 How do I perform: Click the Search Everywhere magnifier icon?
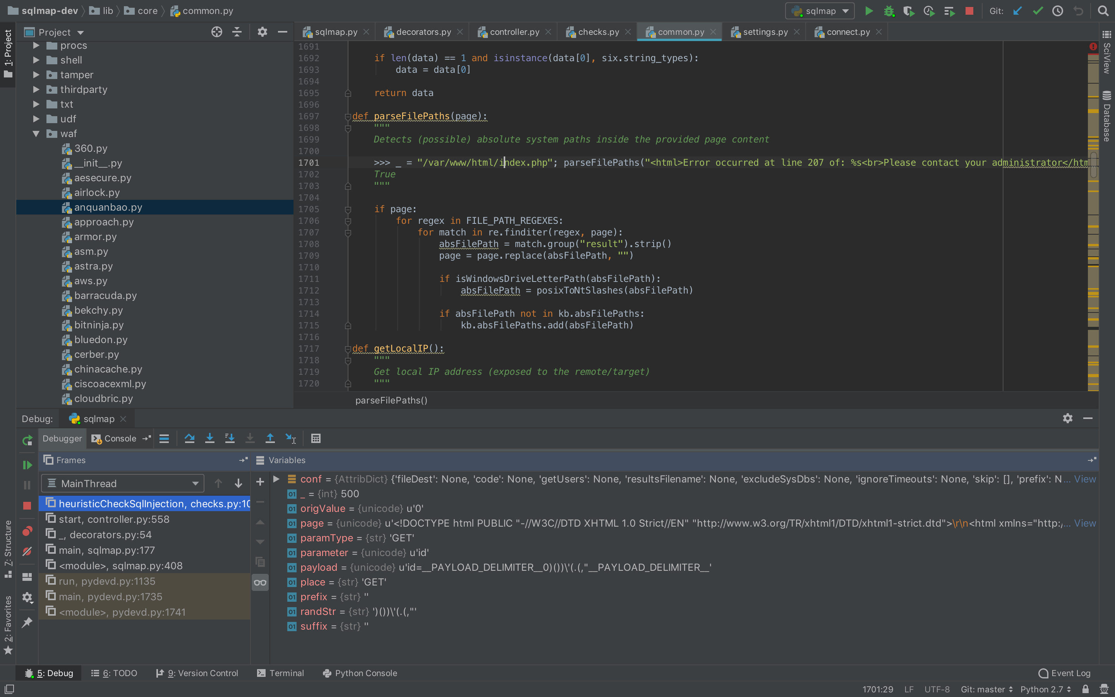pos(1103,10)
